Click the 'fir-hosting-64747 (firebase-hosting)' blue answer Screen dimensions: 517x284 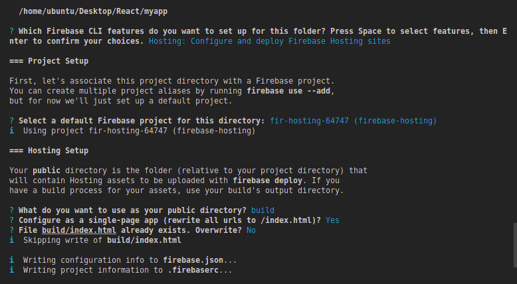[353, 121]
